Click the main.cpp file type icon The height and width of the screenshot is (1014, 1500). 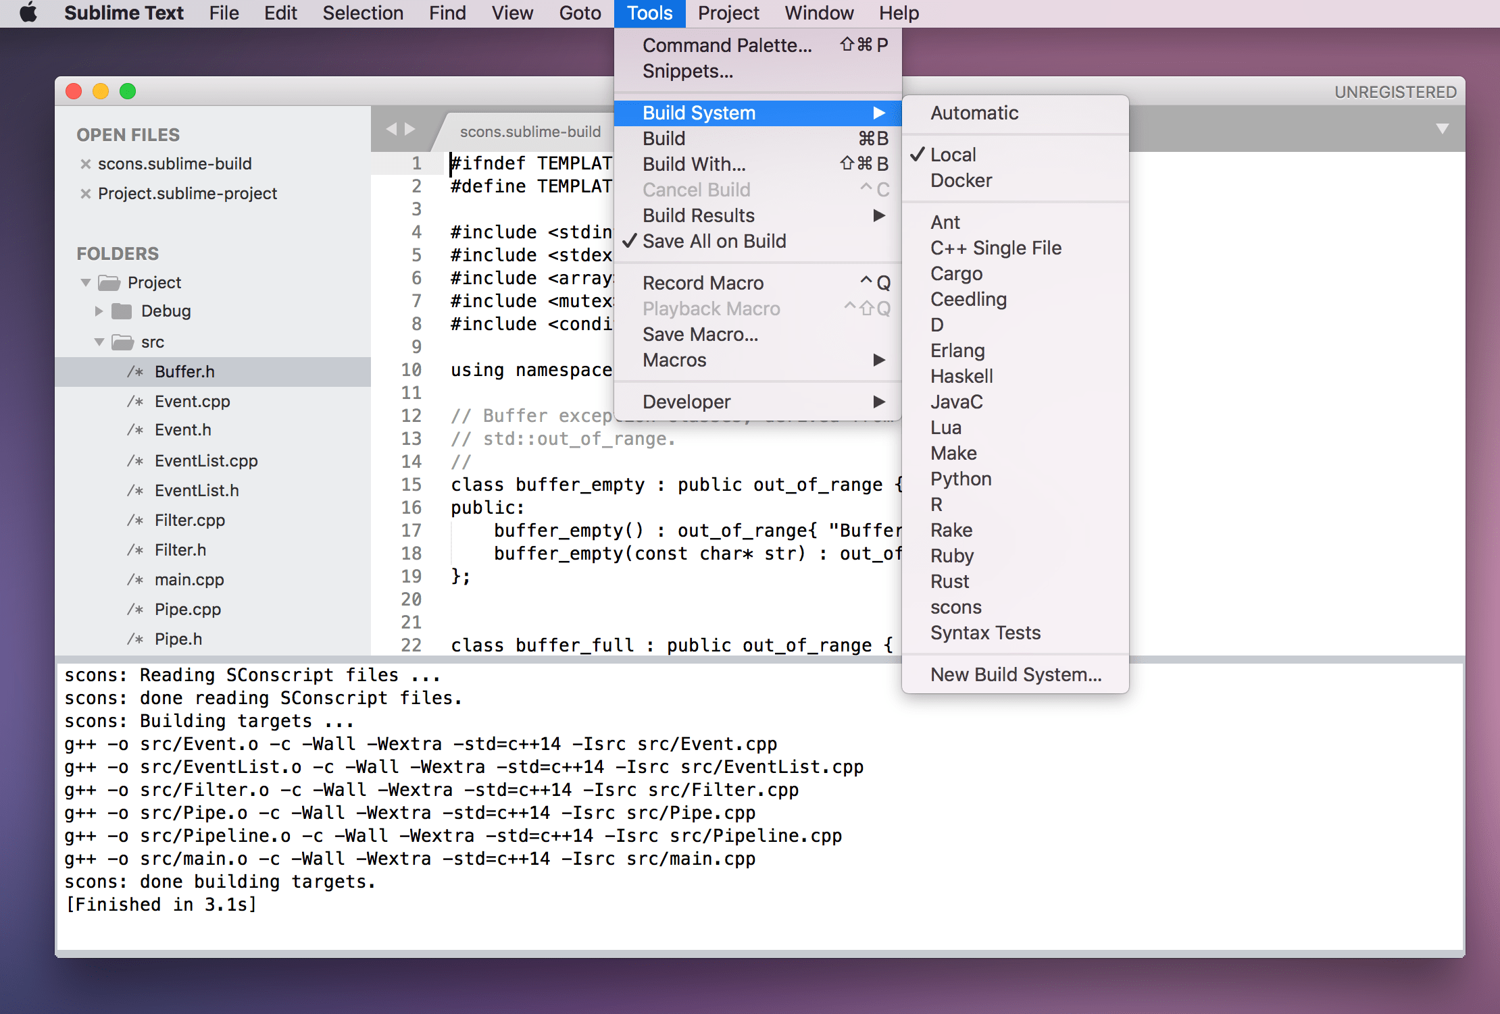pos(135,580)
